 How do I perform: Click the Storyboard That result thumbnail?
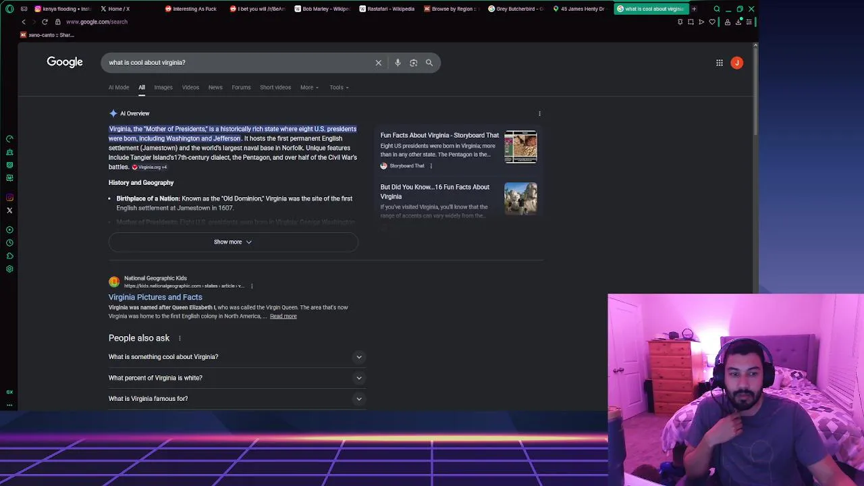[x=520, y=146]
